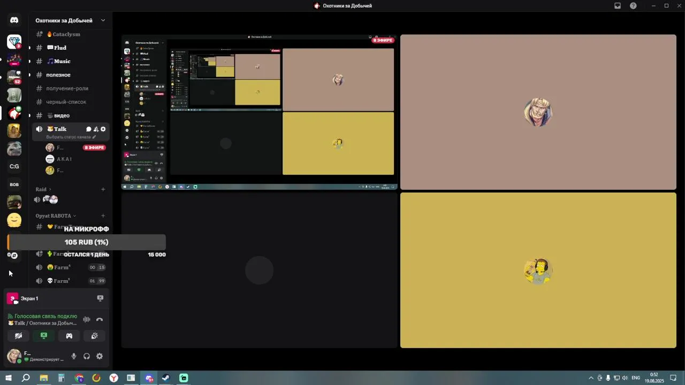Viewport: 685px width, 385px height.
Task: Open the черный-список channel
Action: tap(71, 102)
